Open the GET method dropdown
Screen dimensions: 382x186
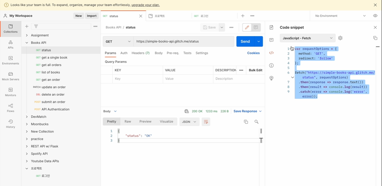[x=118, y=41]
